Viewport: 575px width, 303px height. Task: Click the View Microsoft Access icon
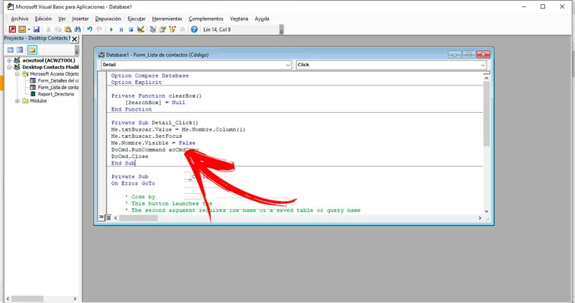12,29
